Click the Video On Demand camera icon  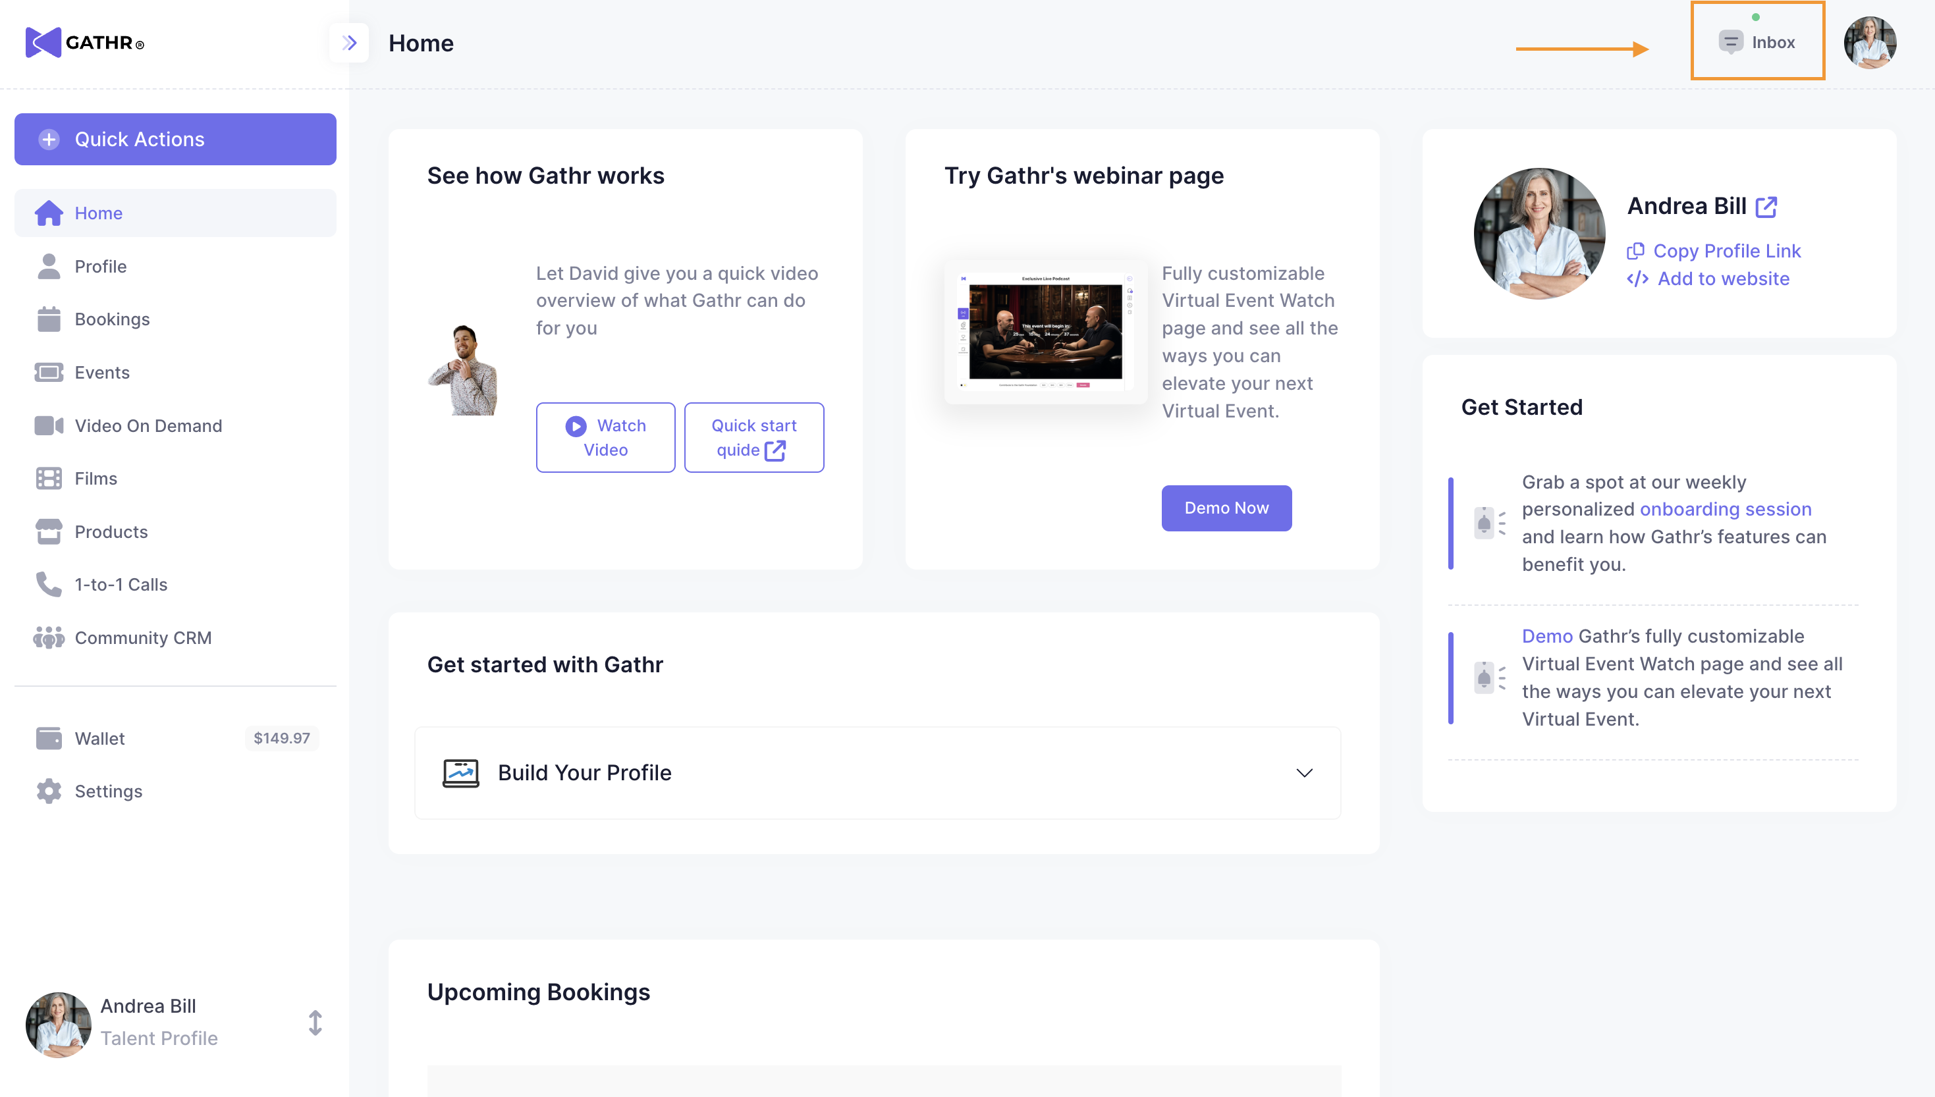[x=49, y=425]
